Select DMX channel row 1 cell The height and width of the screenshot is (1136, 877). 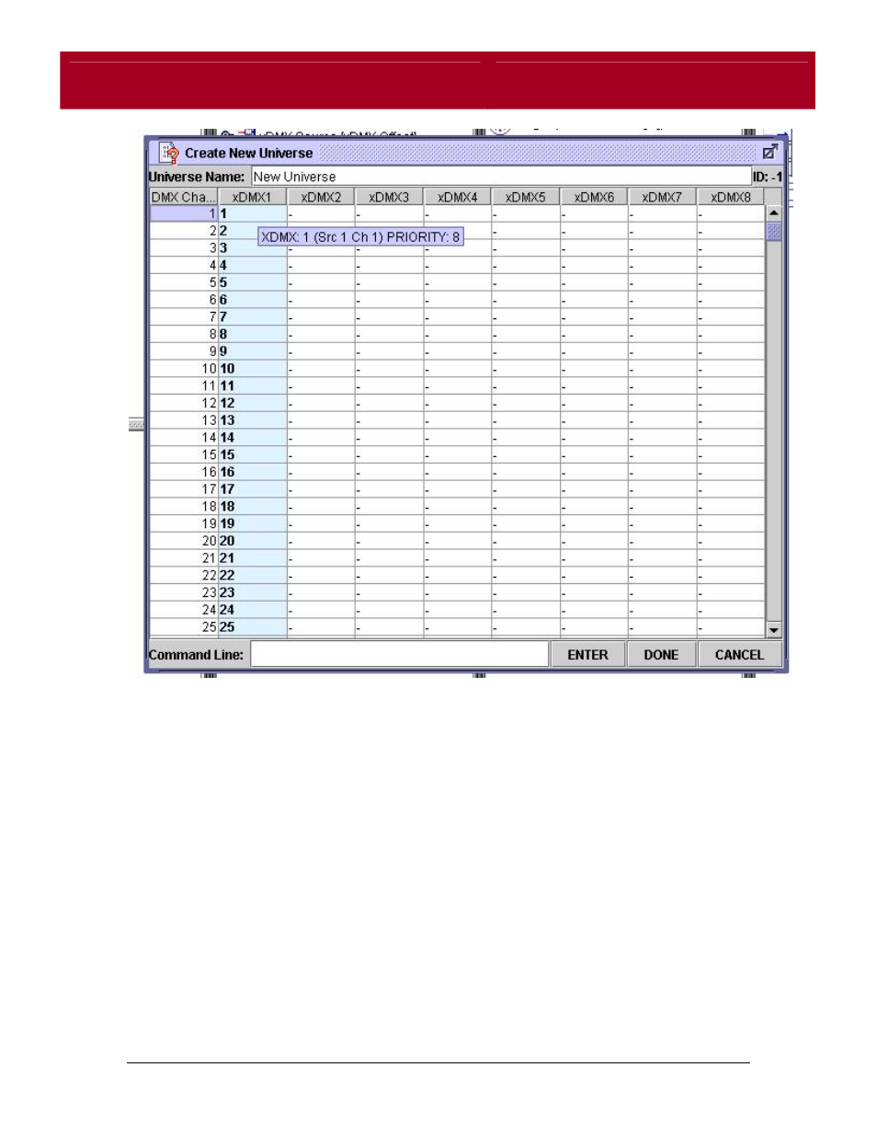tap(184, 213)
